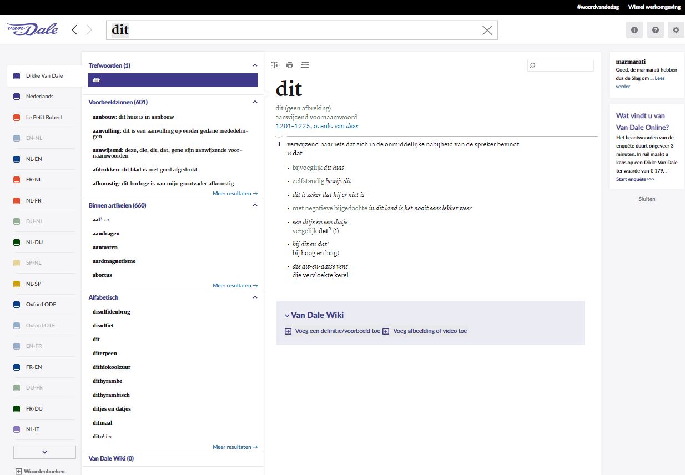
Task: Print the article with printer icon
Action: tap(289, 65)
